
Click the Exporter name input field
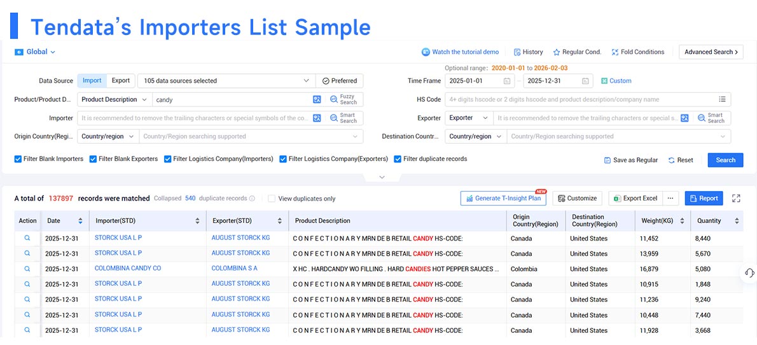[586, 118]
